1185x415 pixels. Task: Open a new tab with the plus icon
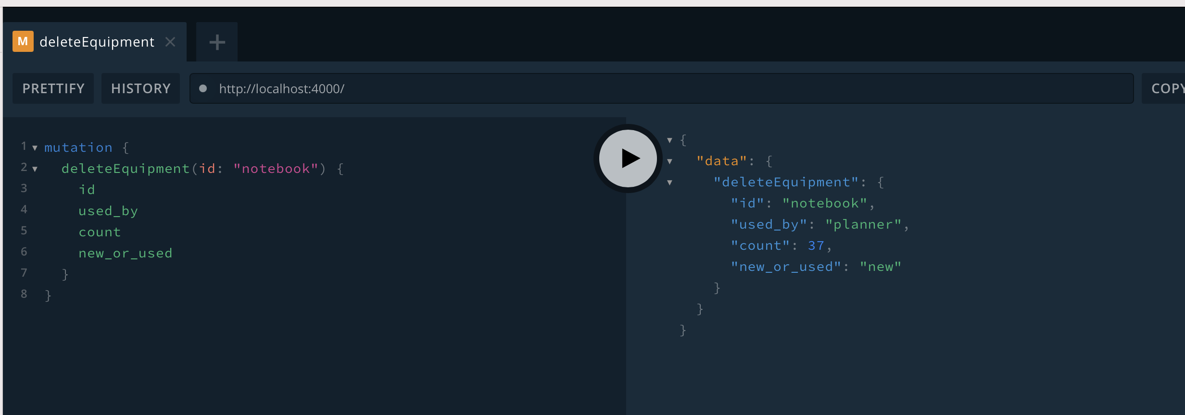(217, 42)
